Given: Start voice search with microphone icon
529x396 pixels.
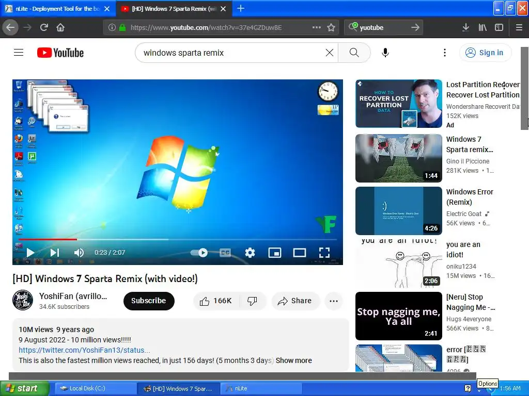Looking at the screenshot, I should [385, 53].
